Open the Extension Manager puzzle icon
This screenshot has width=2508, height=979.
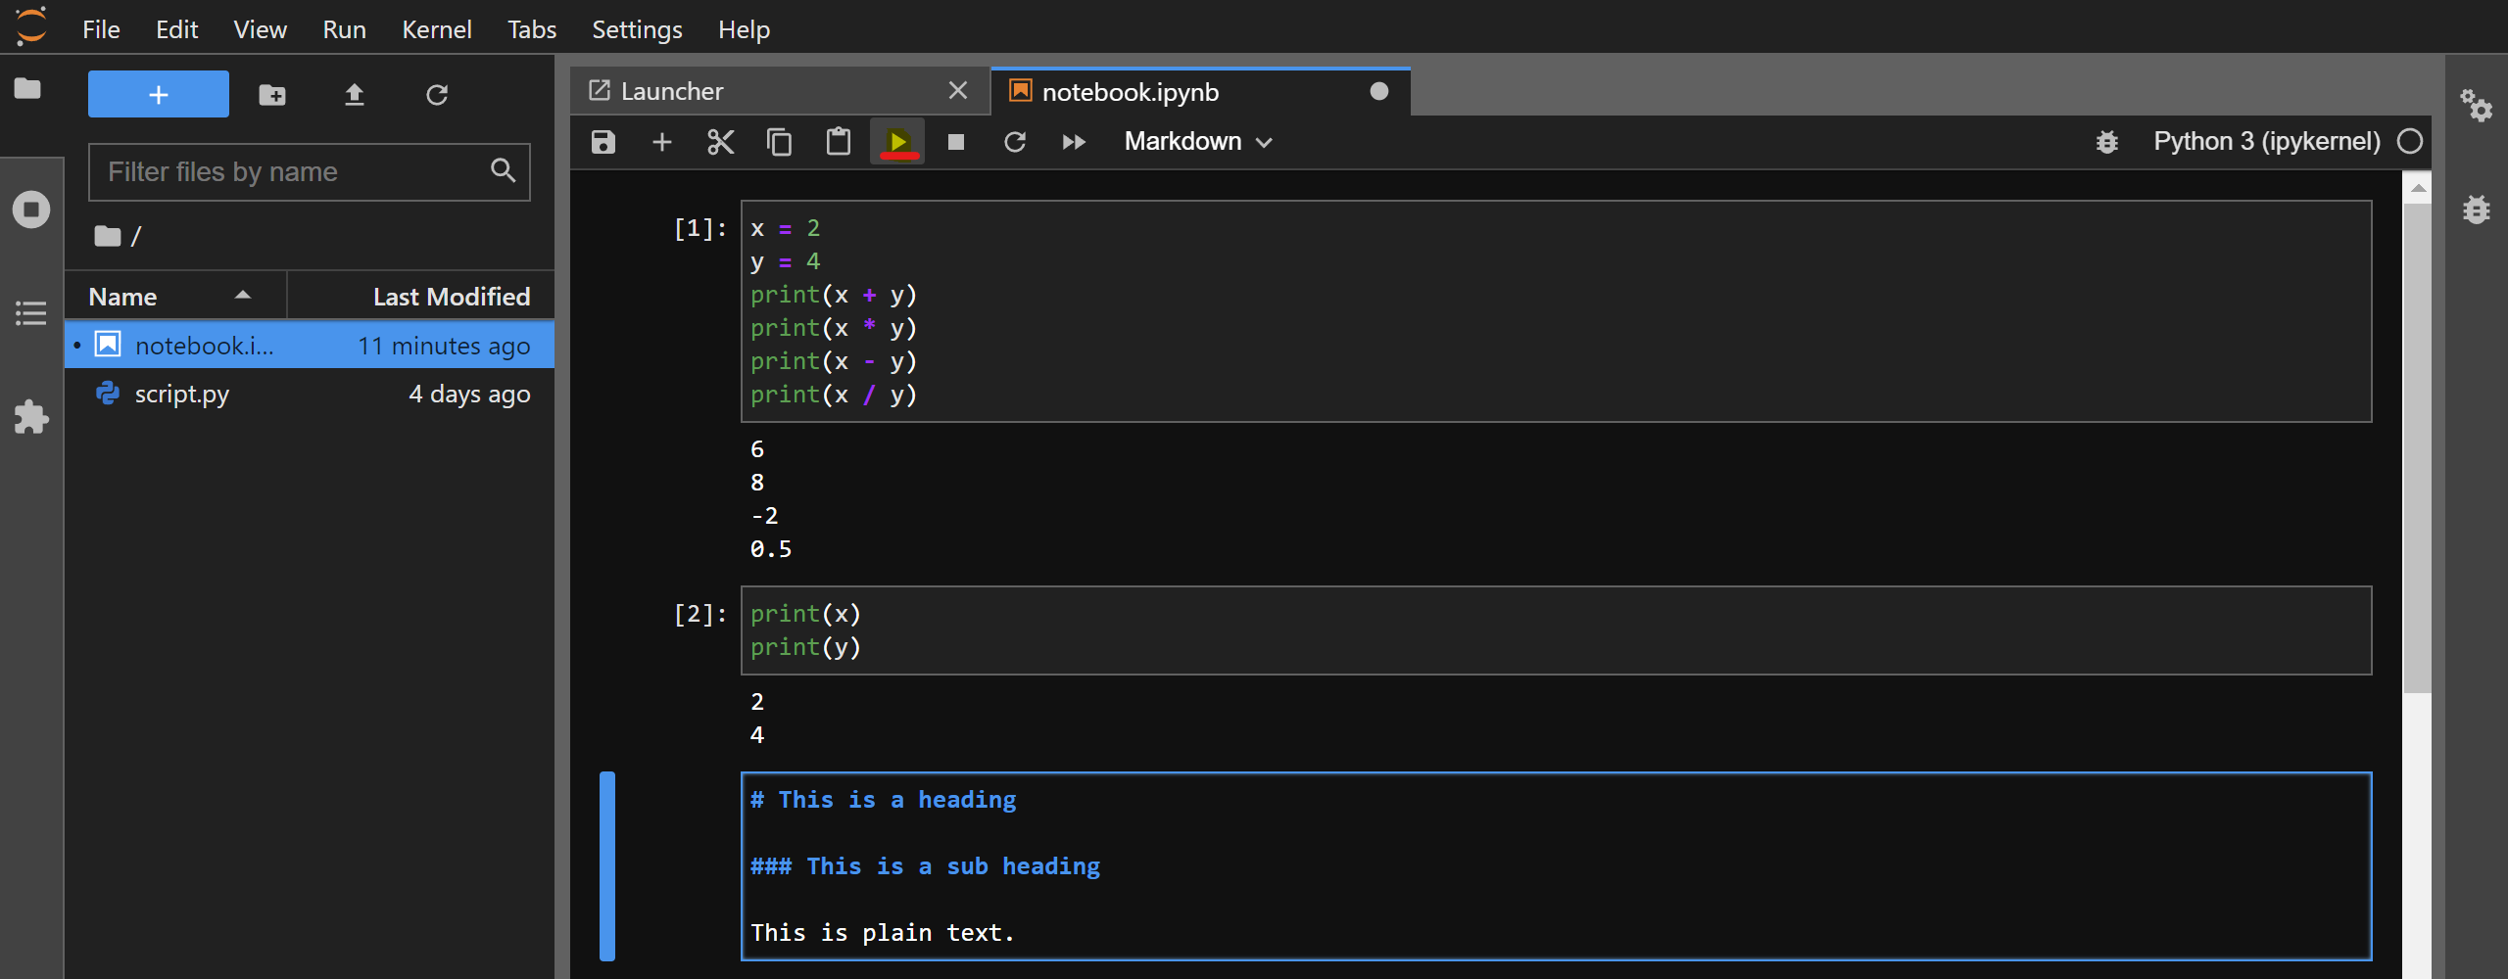point(30,417)
